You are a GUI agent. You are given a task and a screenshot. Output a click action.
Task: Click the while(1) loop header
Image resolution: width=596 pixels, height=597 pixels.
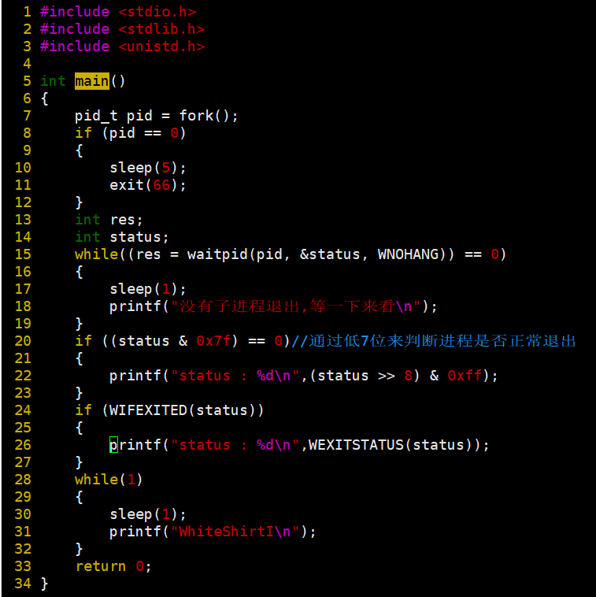109,480
